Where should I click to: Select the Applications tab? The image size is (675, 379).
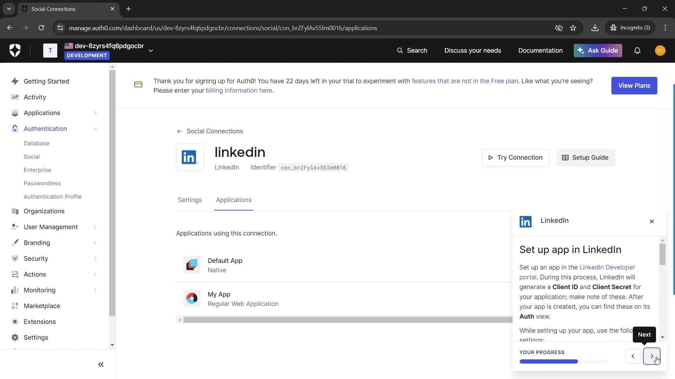[x=233, y=200]
